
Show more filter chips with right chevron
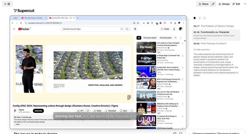(181, 38)
